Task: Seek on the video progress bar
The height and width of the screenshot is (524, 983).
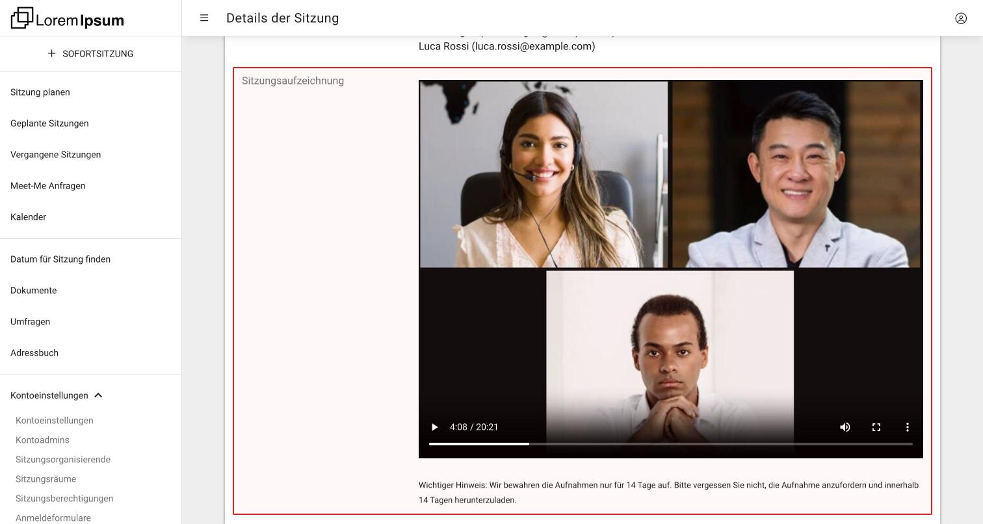Action: click(671, 444)
